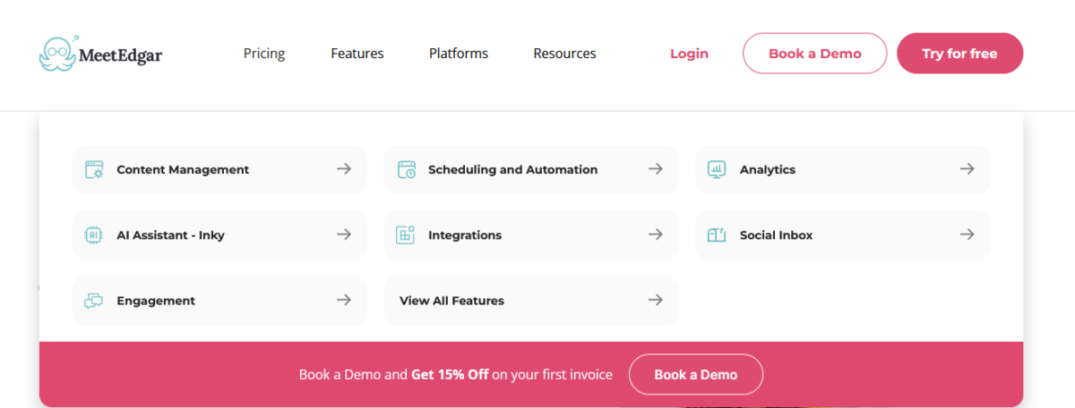Open the View All Features link

[451, 301]
